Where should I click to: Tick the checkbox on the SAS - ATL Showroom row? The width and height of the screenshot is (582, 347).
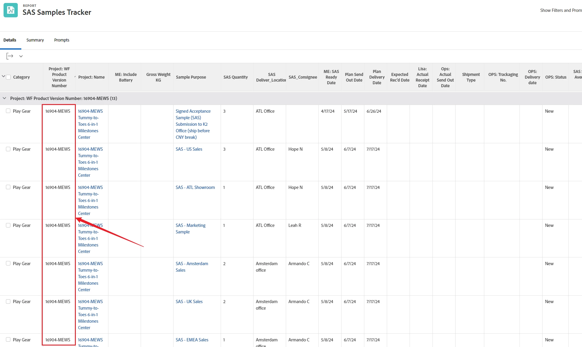8,187
